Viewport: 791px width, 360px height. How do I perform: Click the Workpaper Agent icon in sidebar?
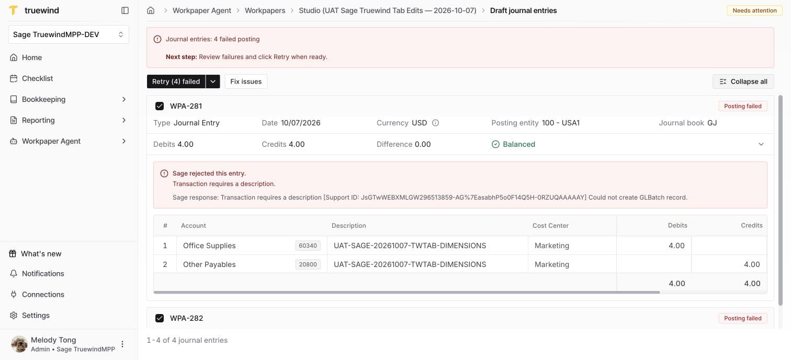click(x=14, y=141)
